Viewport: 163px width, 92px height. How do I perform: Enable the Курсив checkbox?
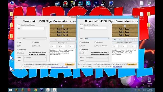80,46
